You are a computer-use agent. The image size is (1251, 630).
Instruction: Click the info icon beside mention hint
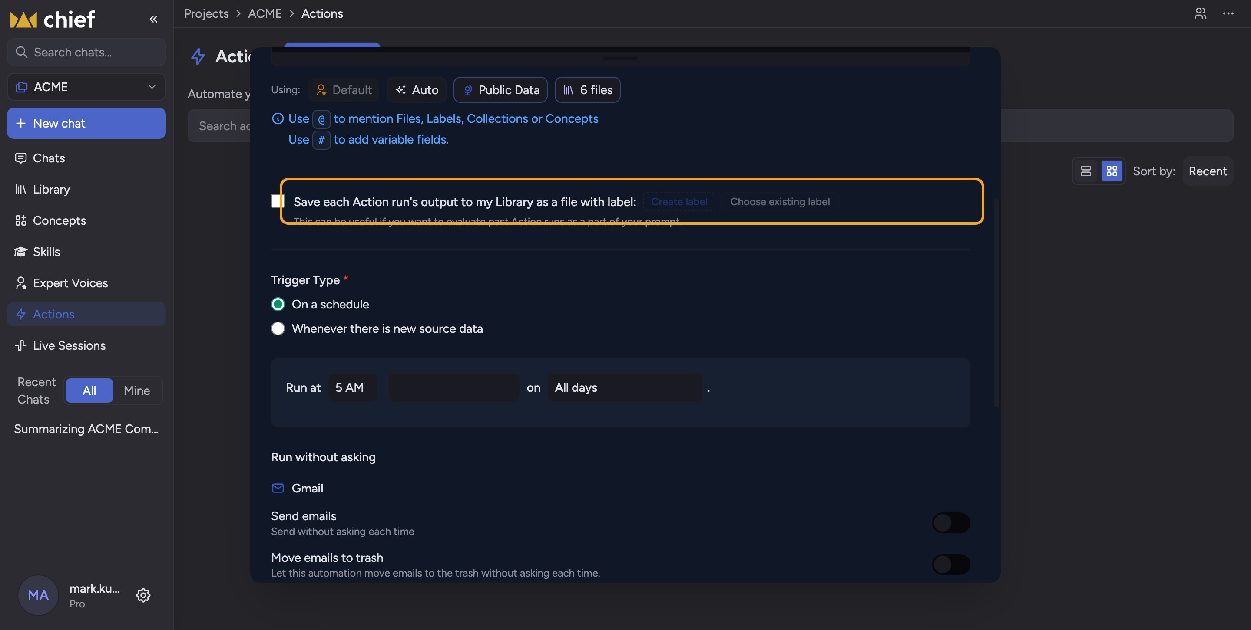(278, 118)
